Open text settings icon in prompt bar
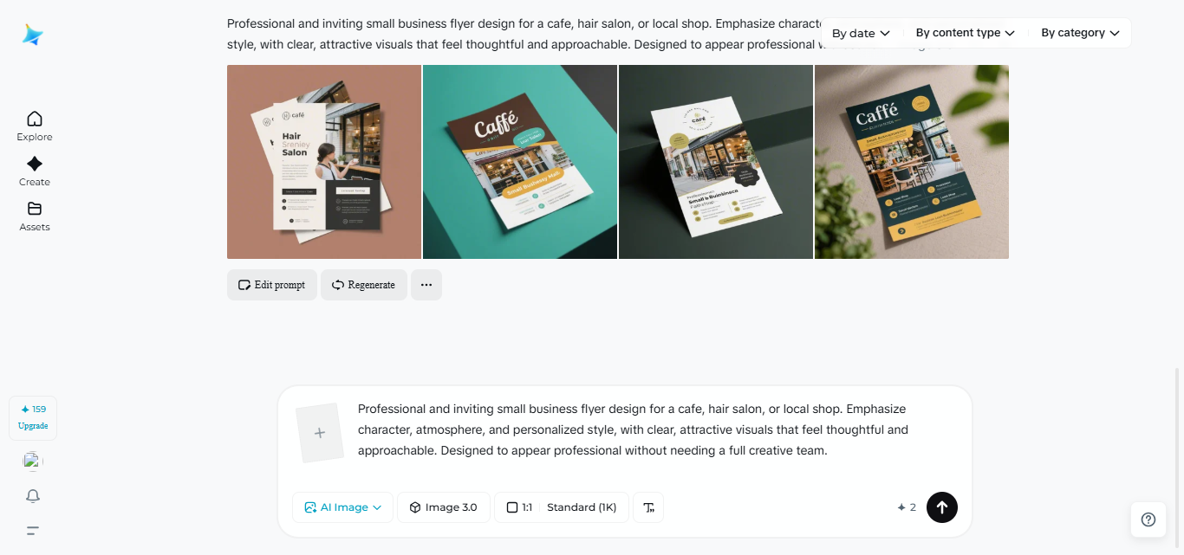 pos(648,507)
